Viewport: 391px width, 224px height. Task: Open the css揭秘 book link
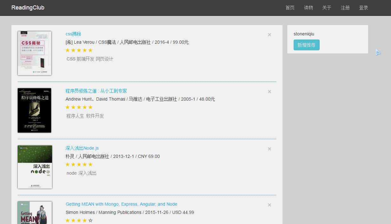click(74, 34)
